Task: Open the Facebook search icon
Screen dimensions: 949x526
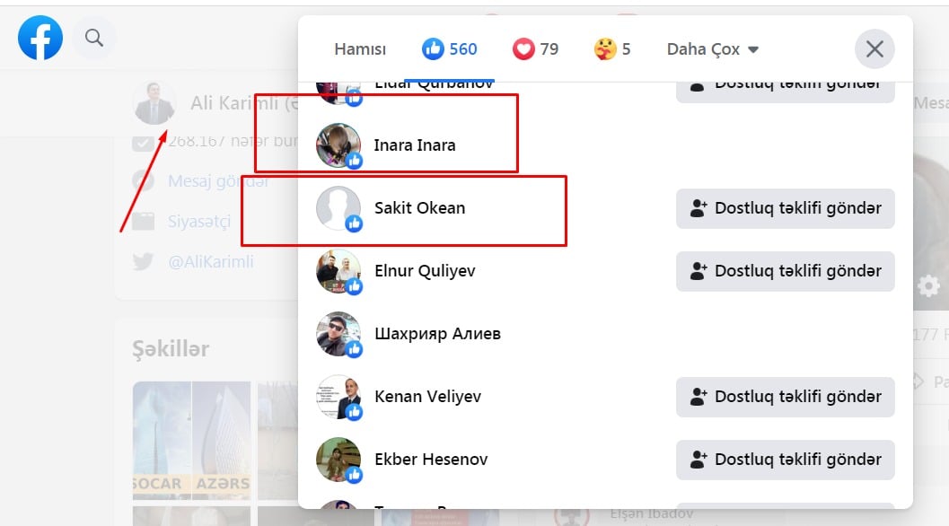Action: pyautogui.click(x=94, y=38)
